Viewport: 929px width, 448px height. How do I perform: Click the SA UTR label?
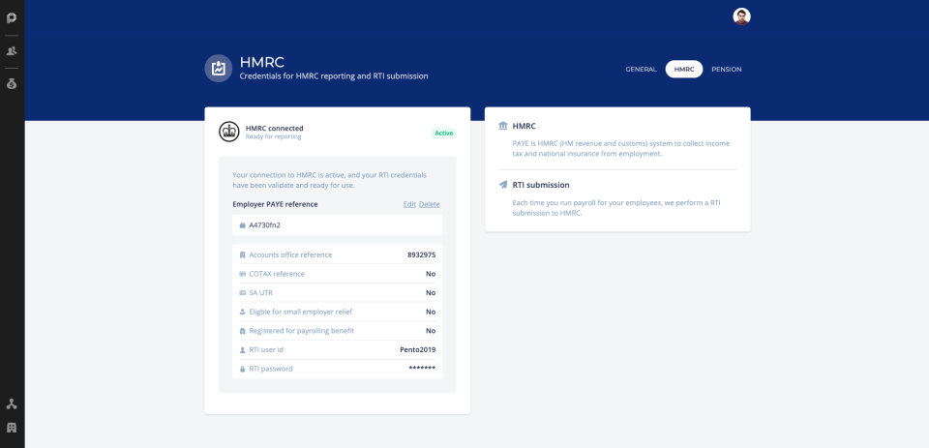(260, 293)
